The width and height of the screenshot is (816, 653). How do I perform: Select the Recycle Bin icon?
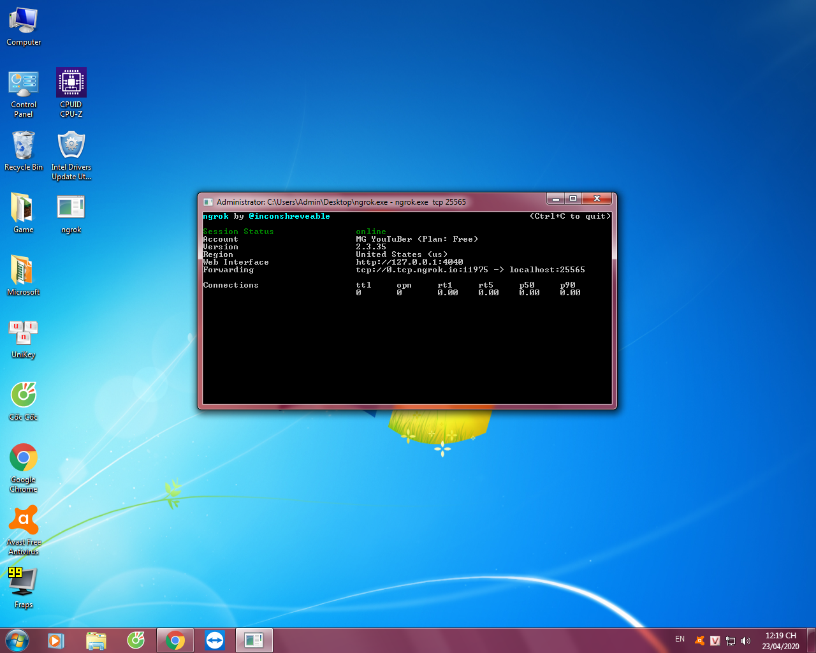click(x=24, y=146)
